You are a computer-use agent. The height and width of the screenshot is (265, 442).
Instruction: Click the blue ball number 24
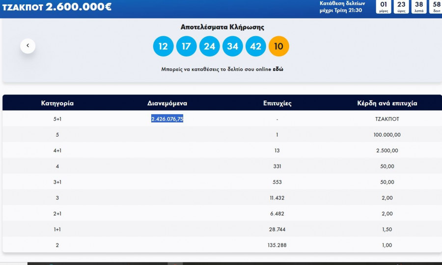[x=210, y=47]
